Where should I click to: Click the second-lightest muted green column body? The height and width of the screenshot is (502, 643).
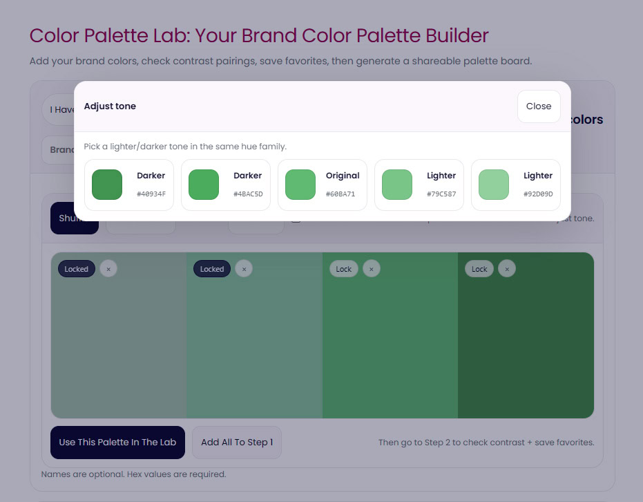[254, 346]
